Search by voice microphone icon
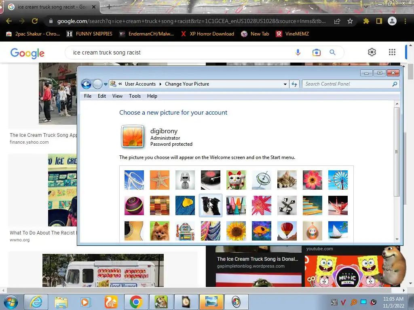Screen dimensions: 414x310 (x=298, y=52)
